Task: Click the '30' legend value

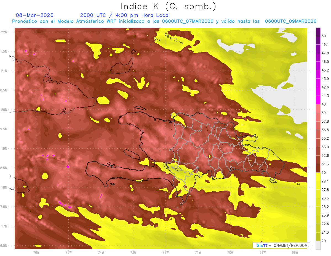Action: (324, 173)
